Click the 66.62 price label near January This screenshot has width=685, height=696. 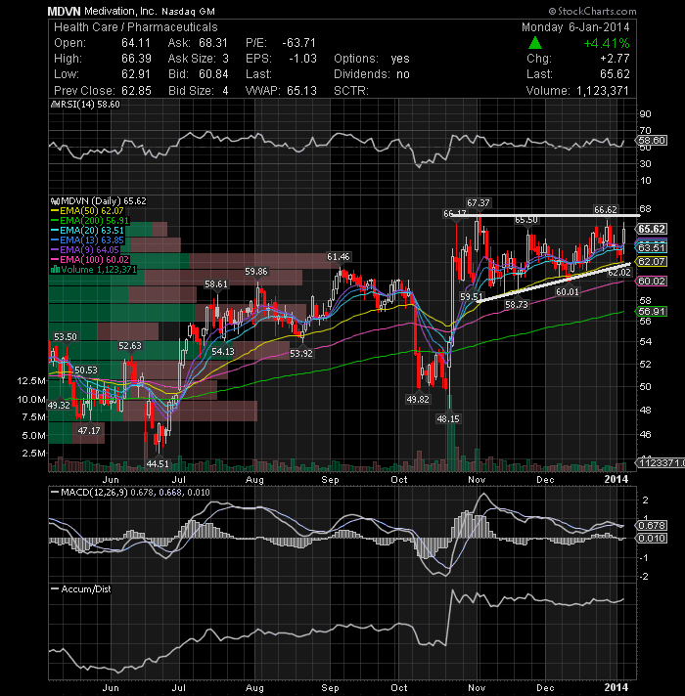click(606, 209)
